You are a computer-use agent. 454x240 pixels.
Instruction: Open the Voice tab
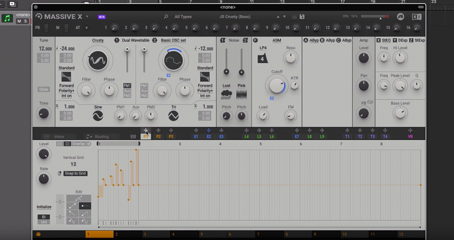click(59, 137)
